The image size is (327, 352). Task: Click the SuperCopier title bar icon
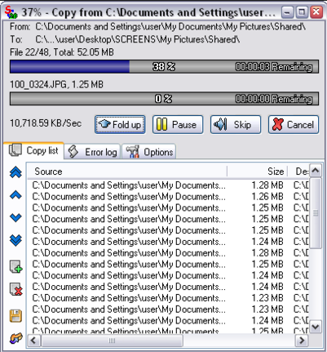11,12
